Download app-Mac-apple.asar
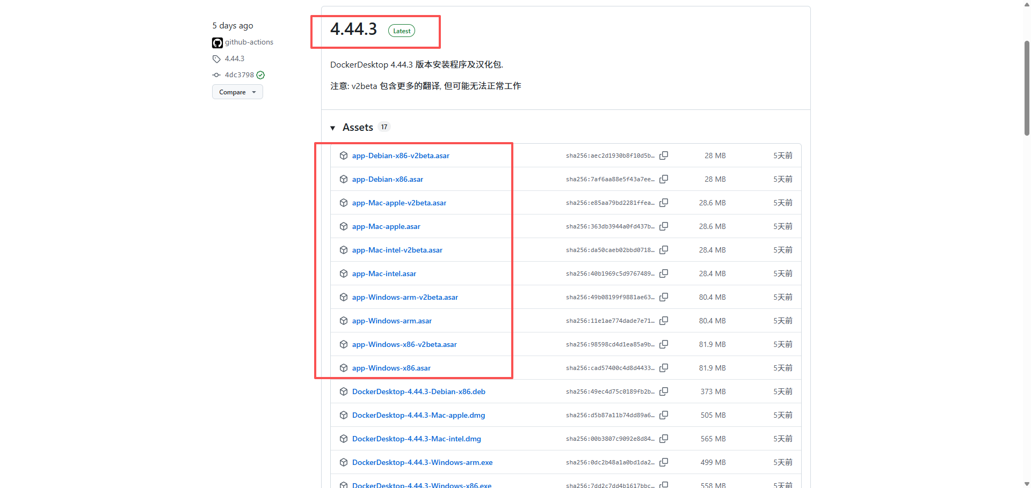The height and width of the screenshot is (488, 1031). point(386,226)
